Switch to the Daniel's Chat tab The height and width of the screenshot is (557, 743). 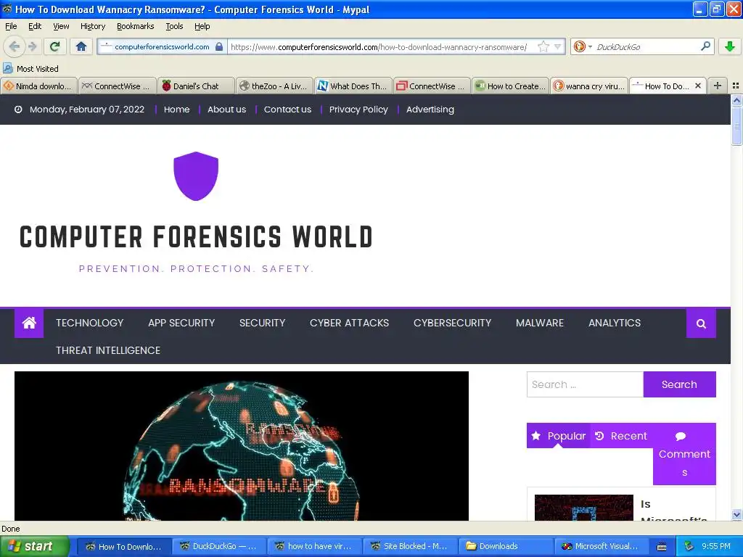(196, 86)
